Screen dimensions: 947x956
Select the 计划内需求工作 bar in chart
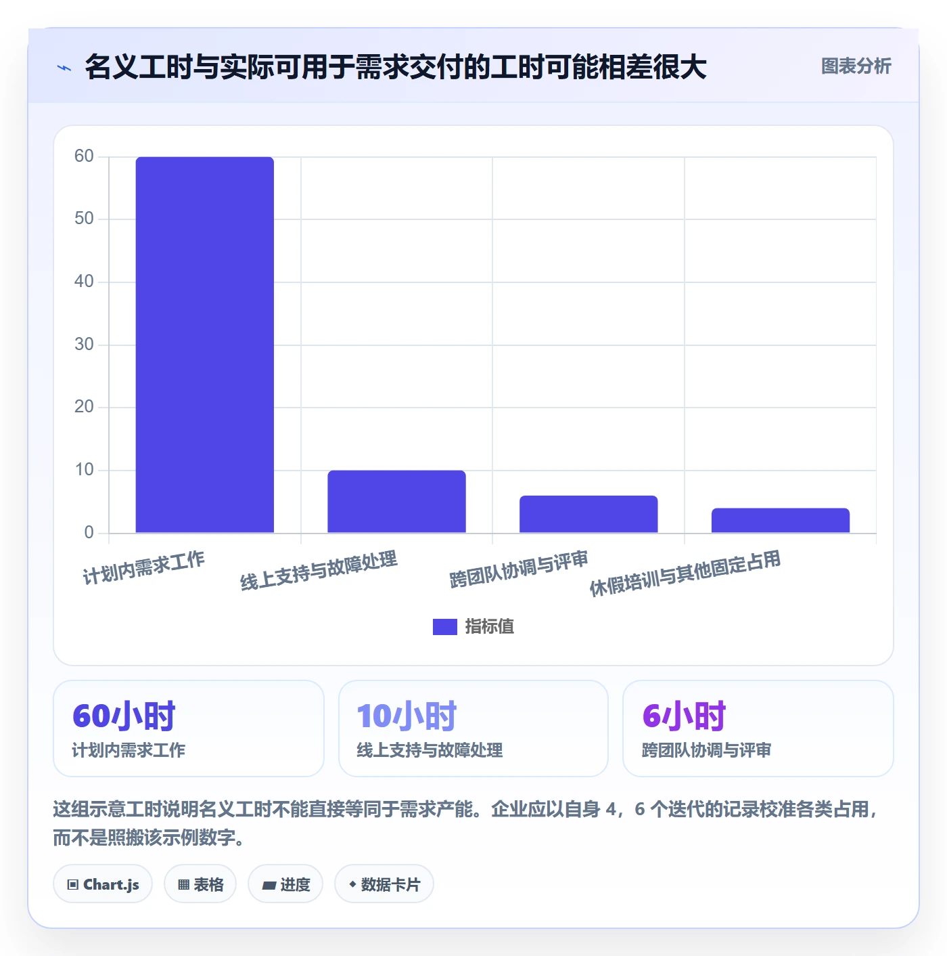[205, 345]
